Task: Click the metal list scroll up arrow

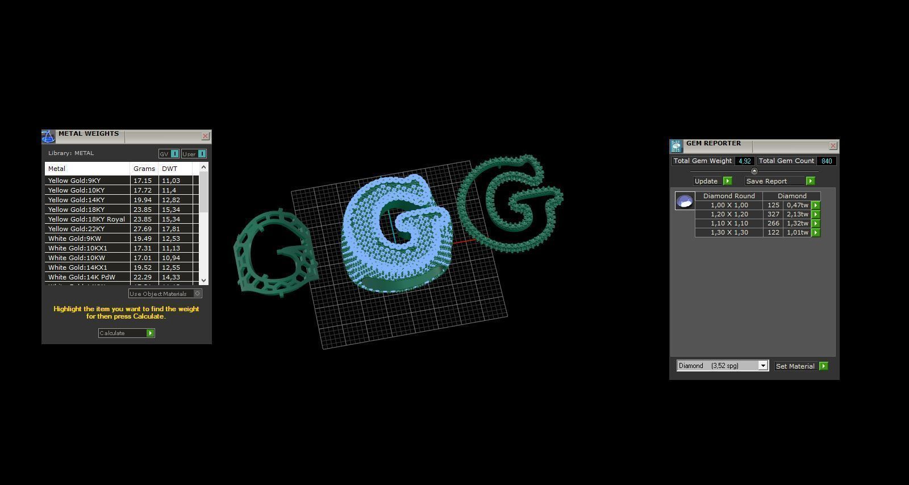Action: 203,168
